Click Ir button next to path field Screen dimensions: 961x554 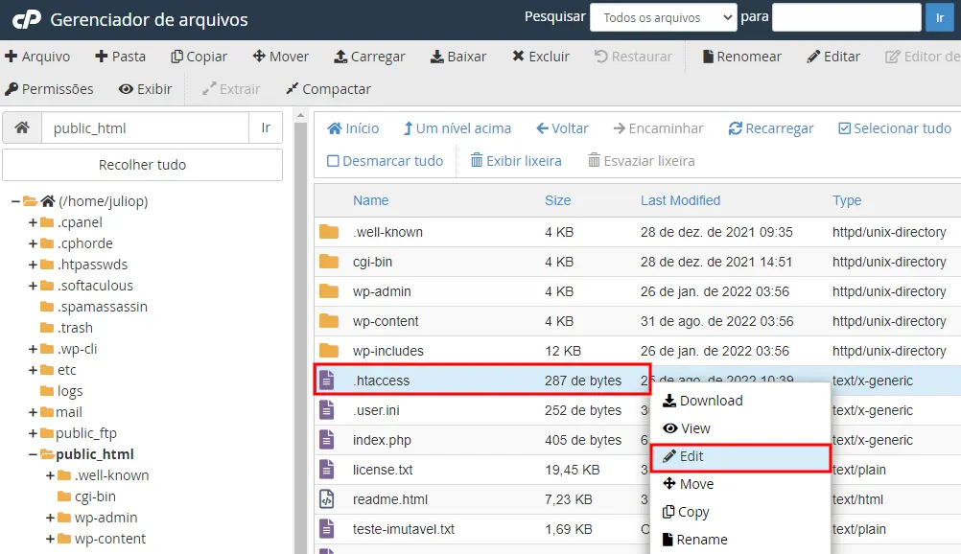coord(266,127)
